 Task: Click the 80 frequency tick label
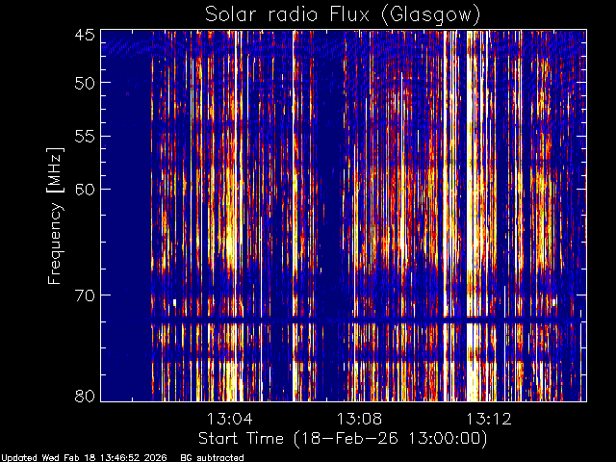click(x=85, y=396)
